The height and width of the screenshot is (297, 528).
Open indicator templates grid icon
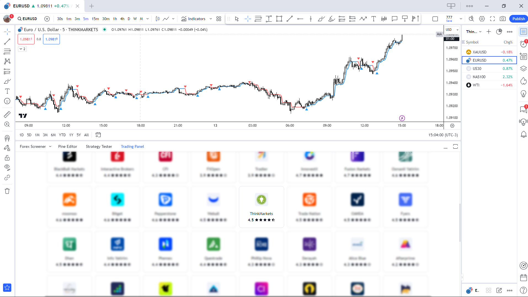point(219,19)
